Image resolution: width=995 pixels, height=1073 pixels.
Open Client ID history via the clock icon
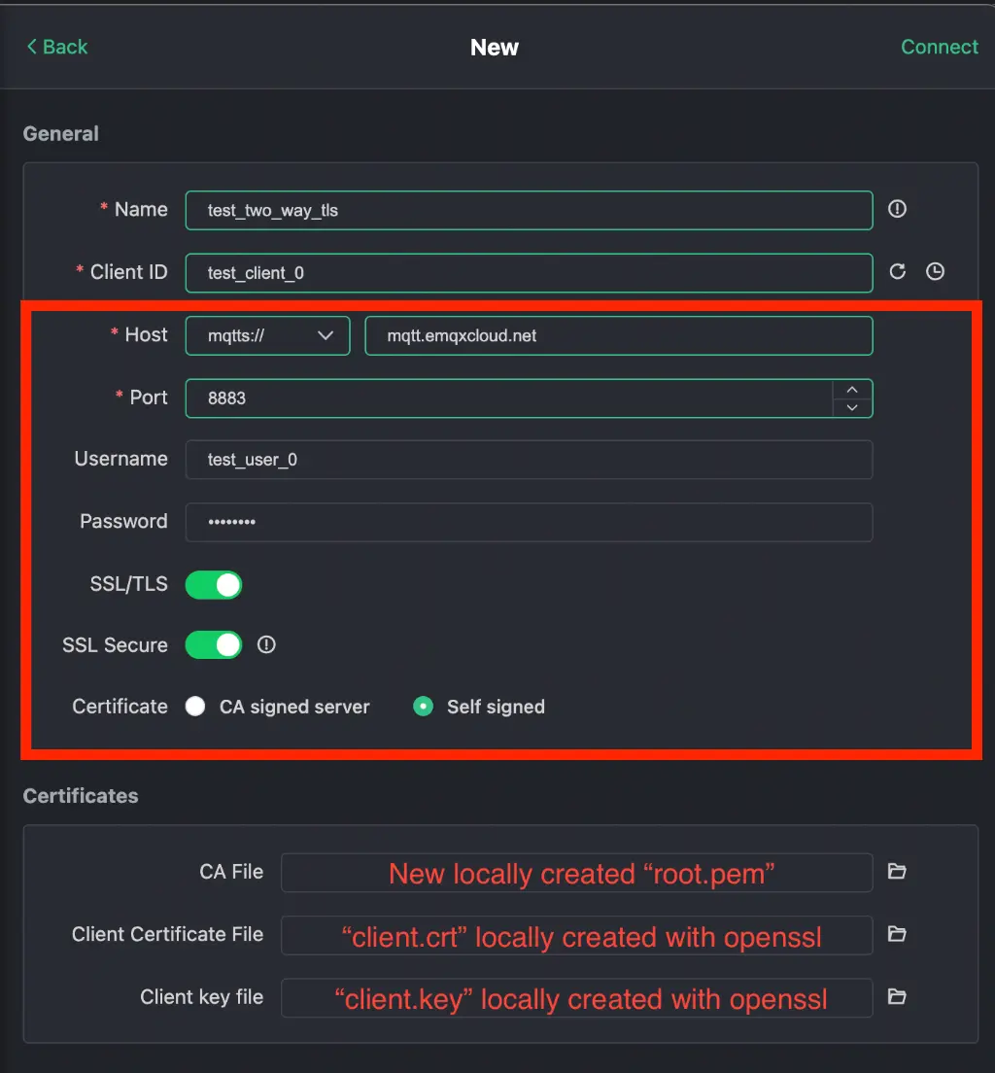coord(935,272)
